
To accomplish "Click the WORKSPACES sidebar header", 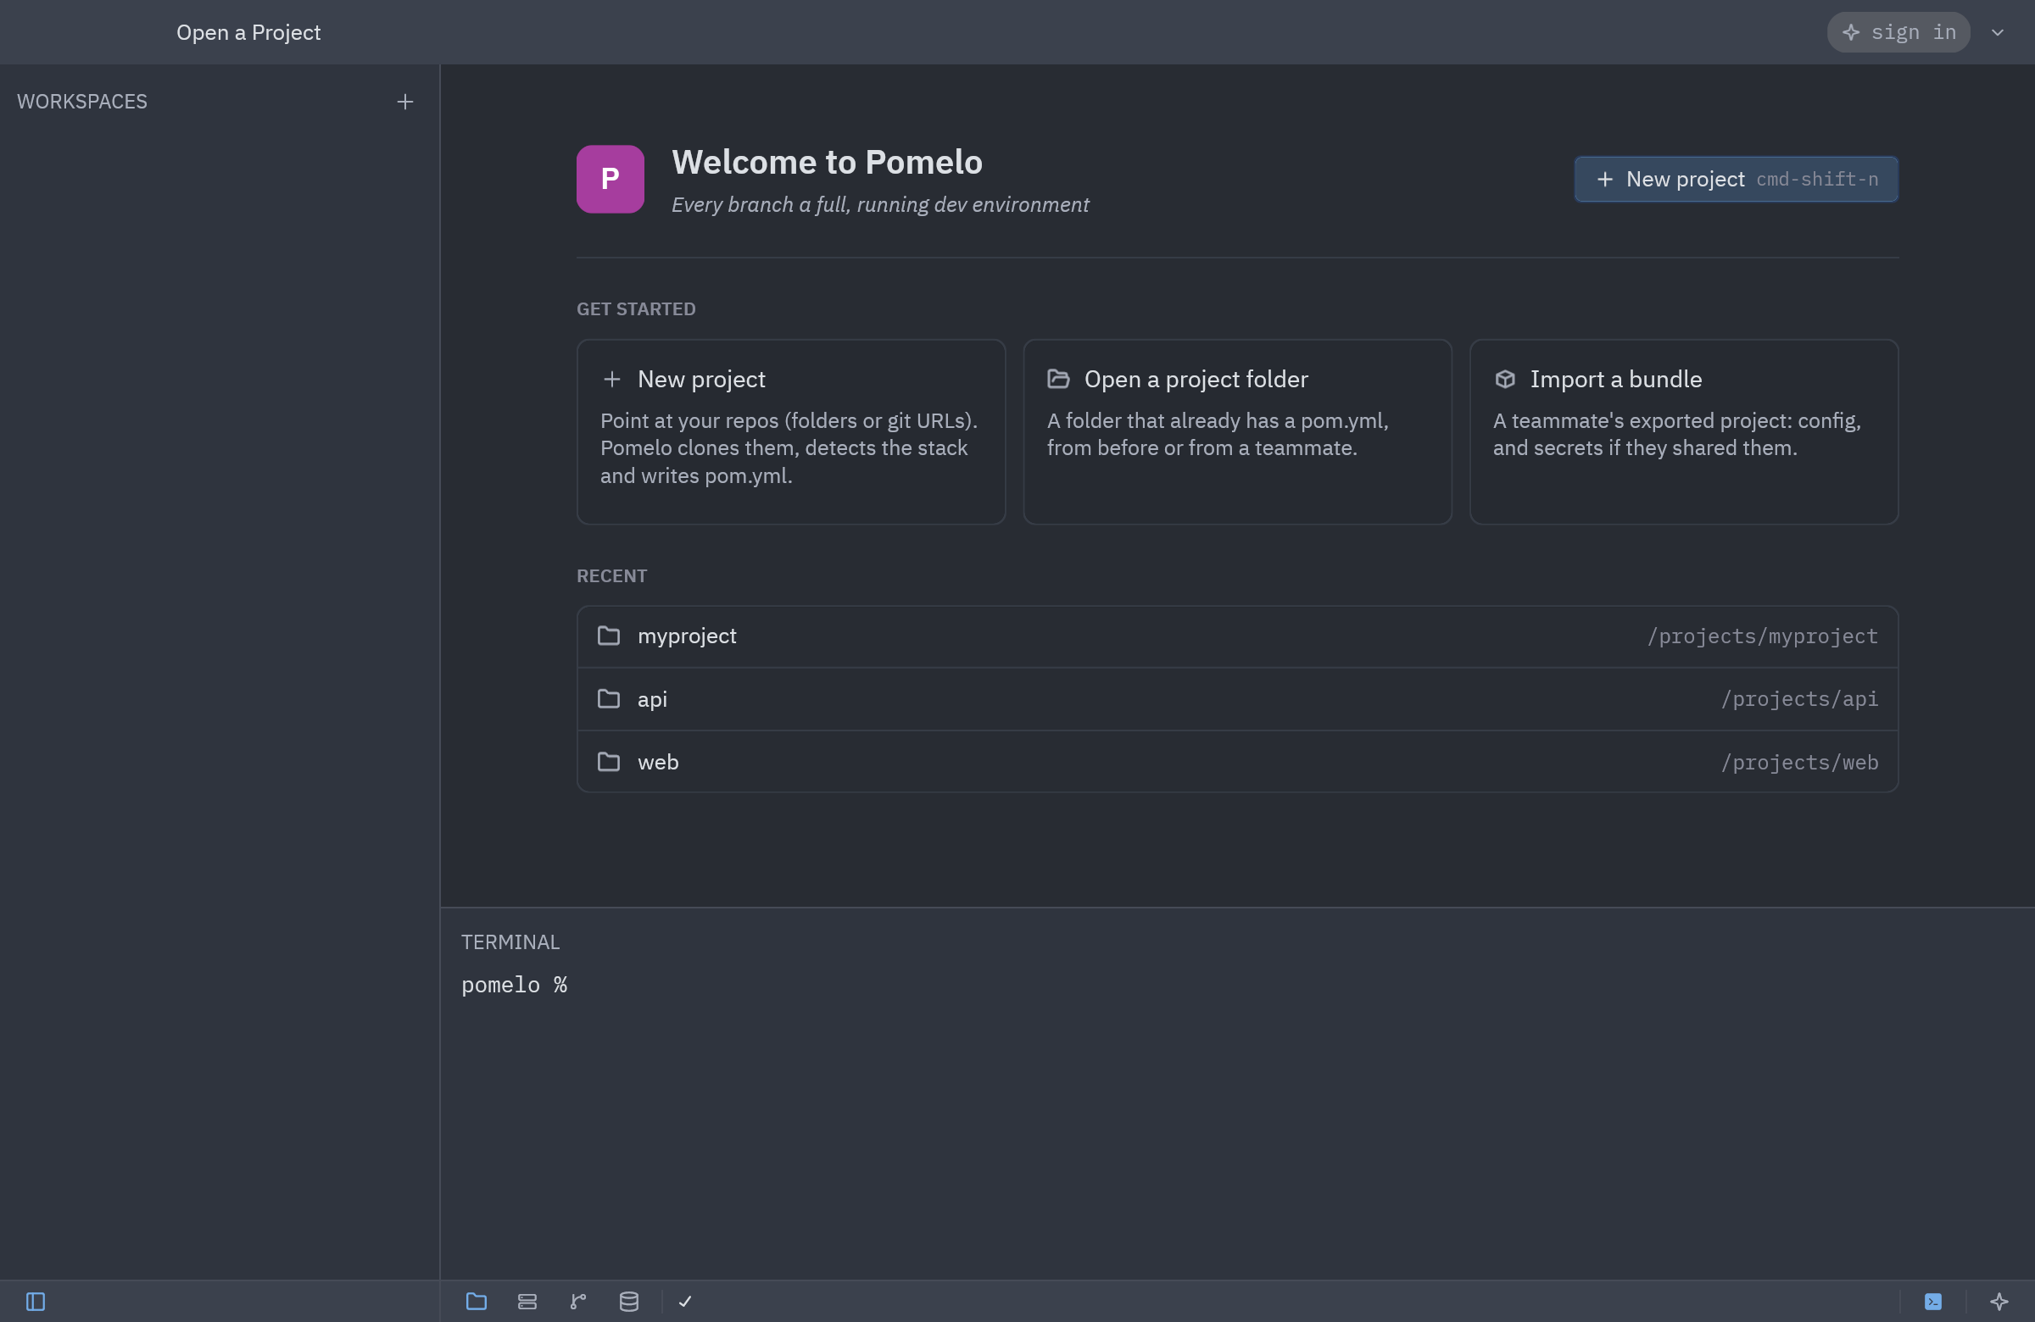I will tap(82, 102).
